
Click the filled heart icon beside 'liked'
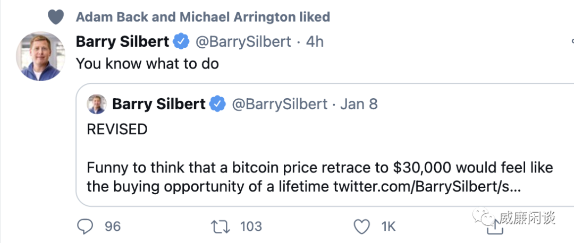(x=55, y=18)
